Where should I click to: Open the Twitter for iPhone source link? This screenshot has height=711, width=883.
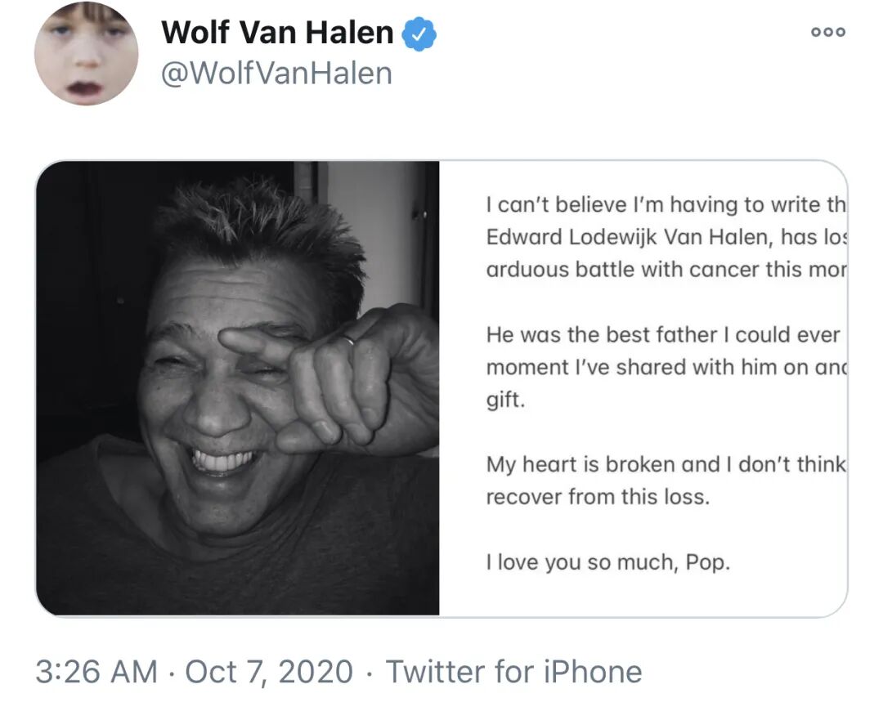click(513, 672)
